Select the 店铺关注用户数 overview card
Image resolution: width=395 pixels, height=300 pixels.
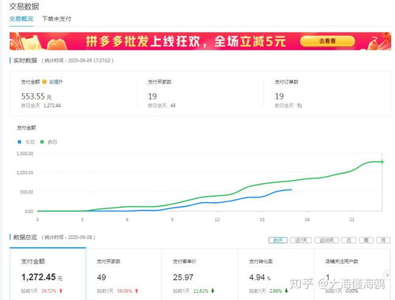(x=352, y=274)
